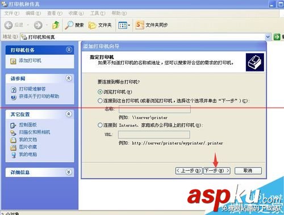Open the Back button history dropdown
Screen dimensions: 284x215
click(28, 25)
